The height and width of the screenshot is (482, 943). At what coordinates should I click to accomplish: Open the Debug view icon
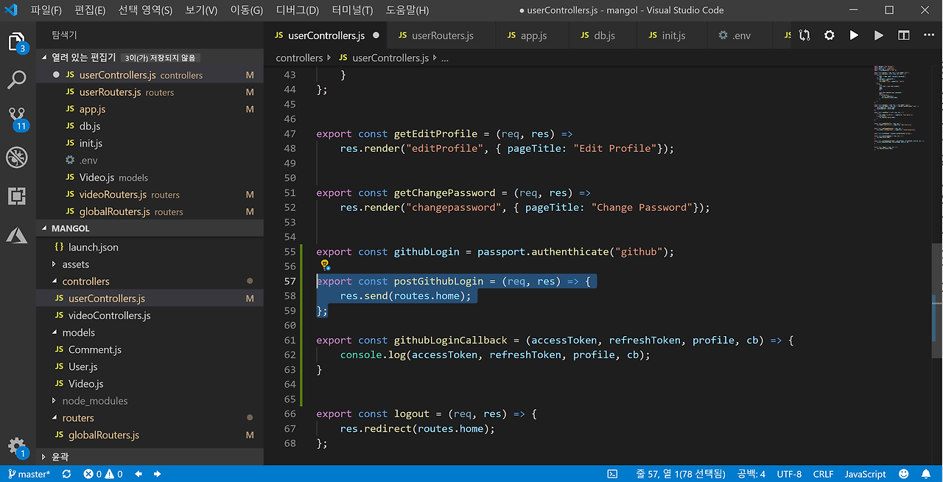tap(17, 157)
